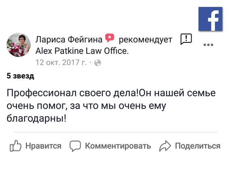Open Лариса Фейгина's profile picture
Screen dimensions: 230x195
pyautogui.click(x=19, y=45)
